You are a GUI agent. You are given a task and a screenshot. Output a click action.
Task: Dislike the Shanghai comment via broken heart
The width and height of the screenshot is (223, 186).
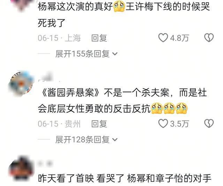pos(209,38)
